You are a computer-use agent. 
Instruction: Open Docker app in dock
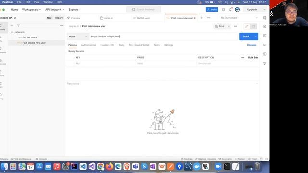(197, 167)
